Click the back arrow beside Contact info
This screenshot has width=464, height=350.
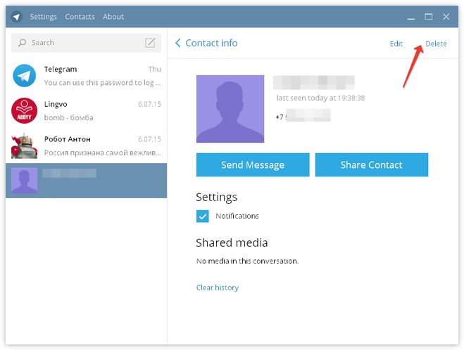tap(178, 44)
